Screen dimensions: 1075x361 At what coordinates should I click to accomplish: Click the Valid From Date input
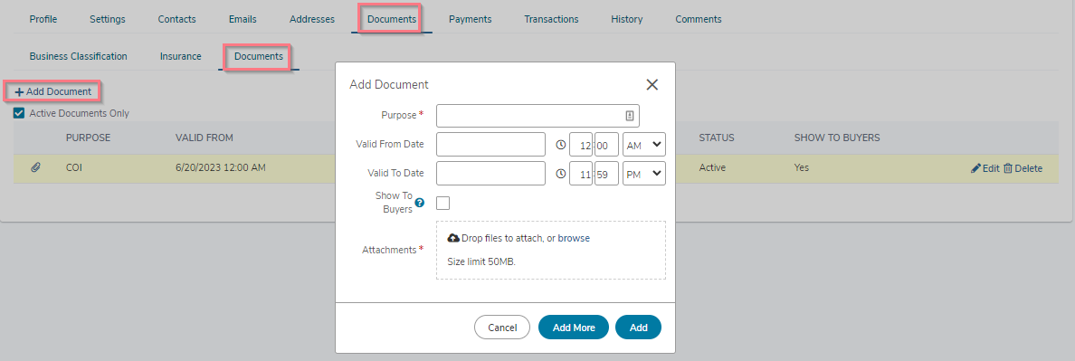point(490,145)
